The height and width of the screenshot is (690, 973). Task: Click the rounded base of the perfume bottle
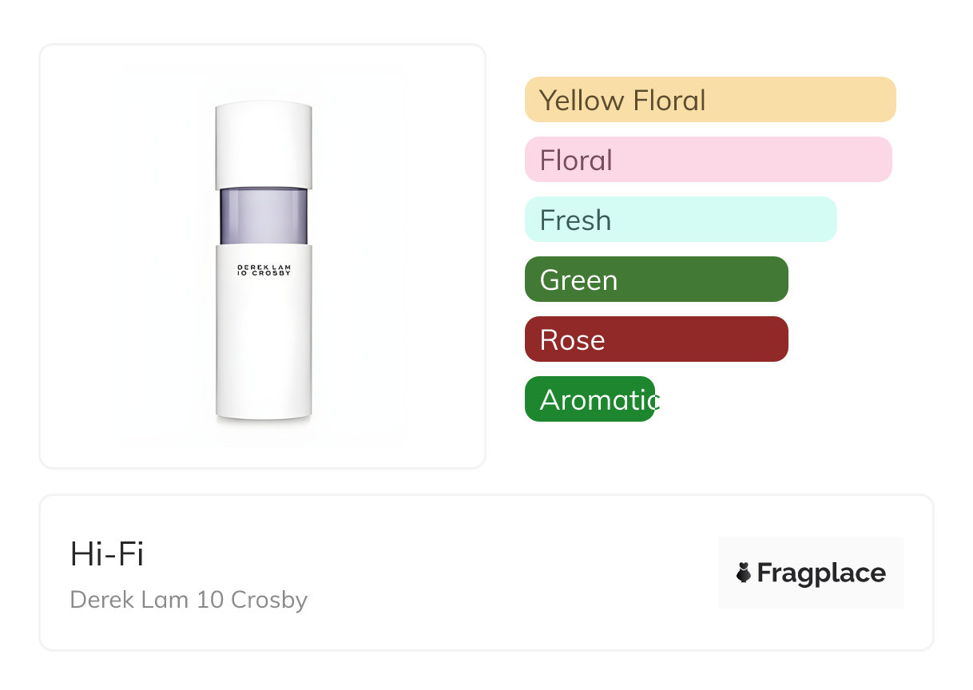264,412
